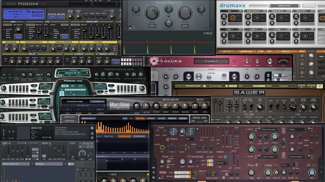Click the pan crossed-arrows icon under Crash 1
Screen dimensions: 325x182
click(224, 41)
